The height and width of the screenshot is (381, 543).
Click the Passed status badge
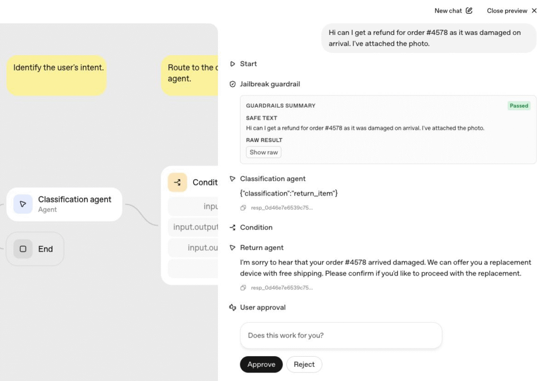519,105
